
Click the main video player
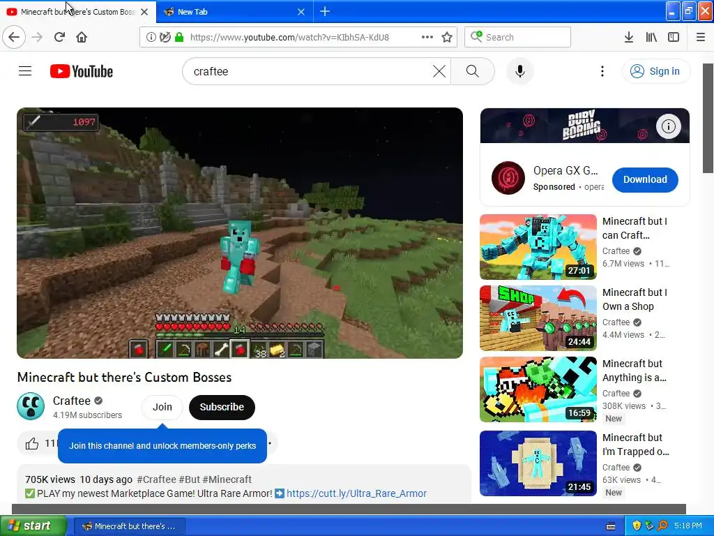240,233
